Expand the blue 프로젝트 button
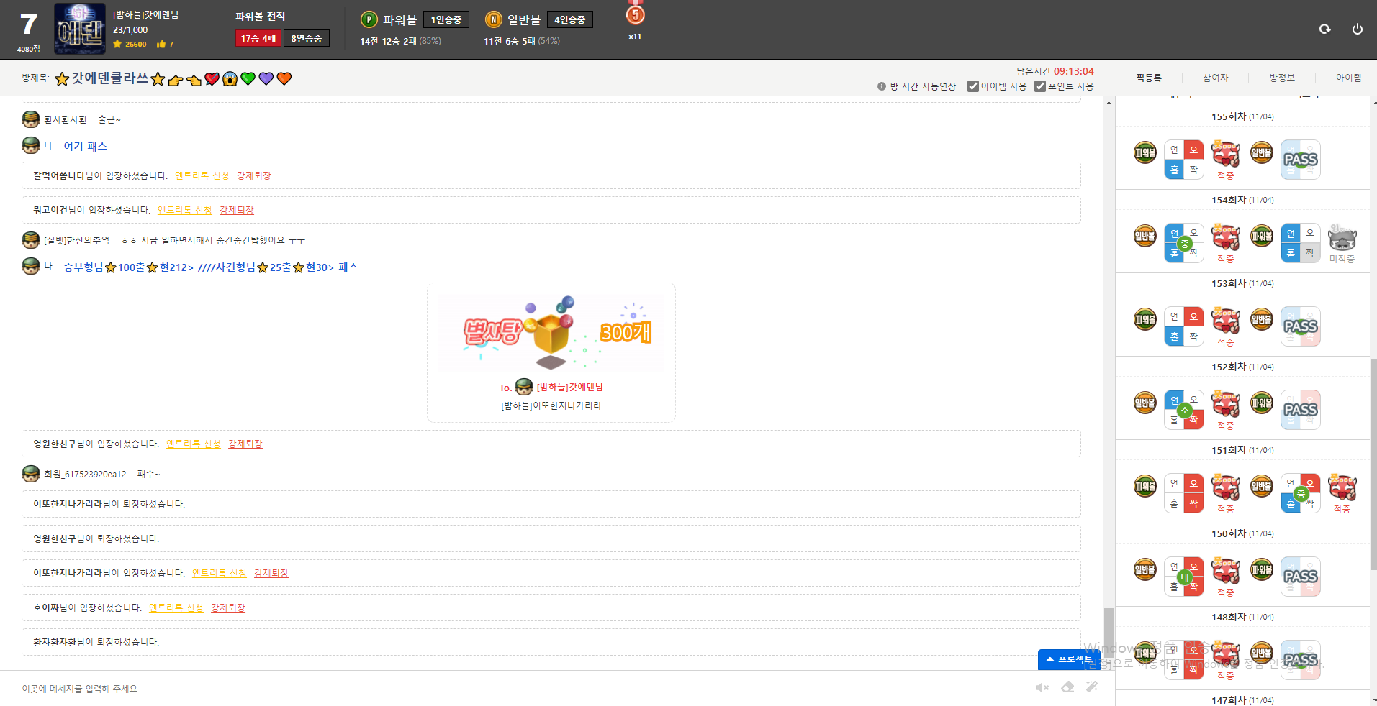 click(1070, 659)
